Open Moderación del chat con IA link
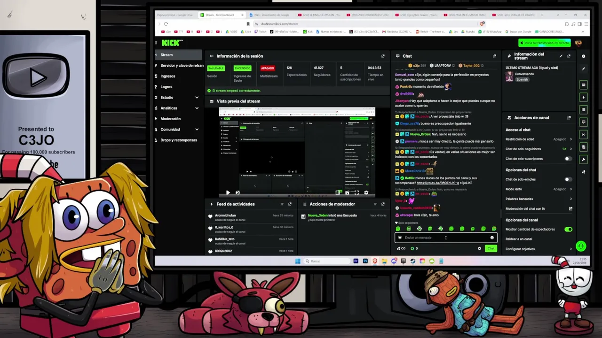Screen dimensions: 602x338 [x=539, y=209]
